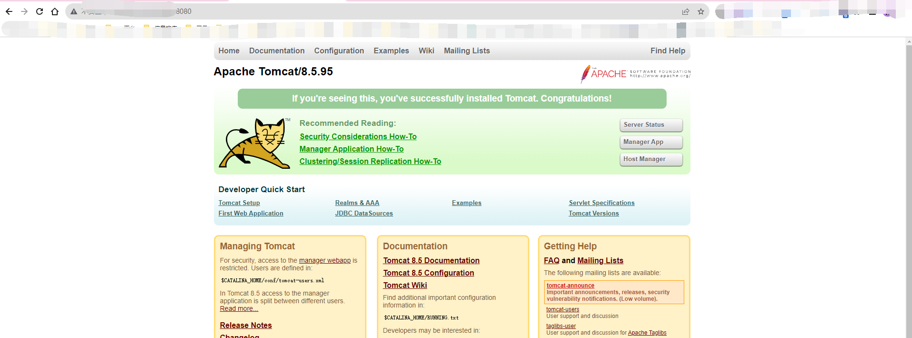Share this page via share icon
Screen dimensions: 912x338
pos(686,11)
